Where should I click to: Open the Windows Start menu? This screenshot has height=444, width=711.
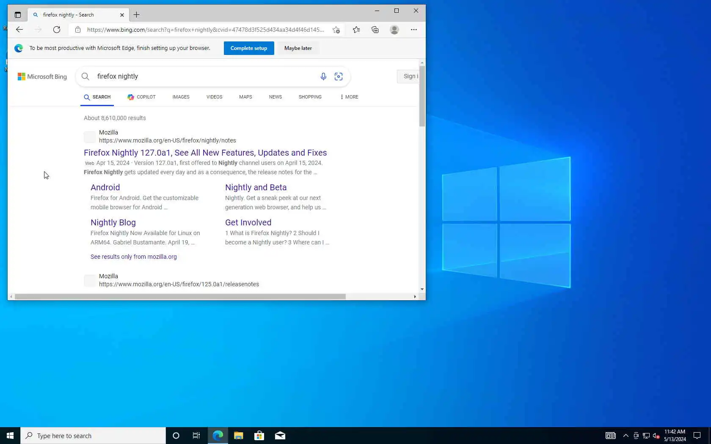click(10, 436)
